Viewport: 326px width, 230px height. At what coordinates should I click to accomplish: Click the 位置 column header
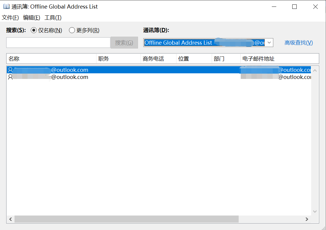[194, 59]
